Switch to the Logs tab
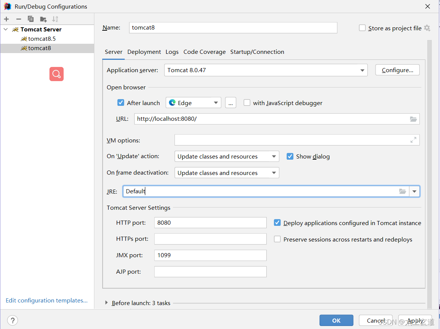The image size is (440, 329). (172, 52)
